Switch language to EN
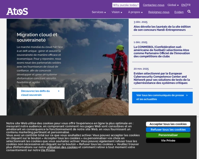The image size is (199, 159). coord(183,5)
